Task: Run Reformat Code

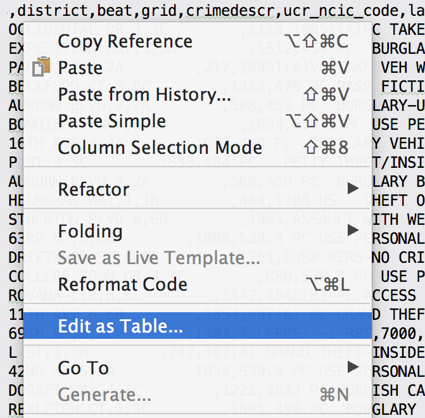Action: (x=122, y=284)
